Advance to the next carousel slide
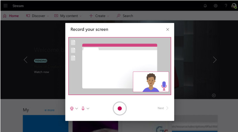Viewport: 238px width, 132px height. point(214,60)
